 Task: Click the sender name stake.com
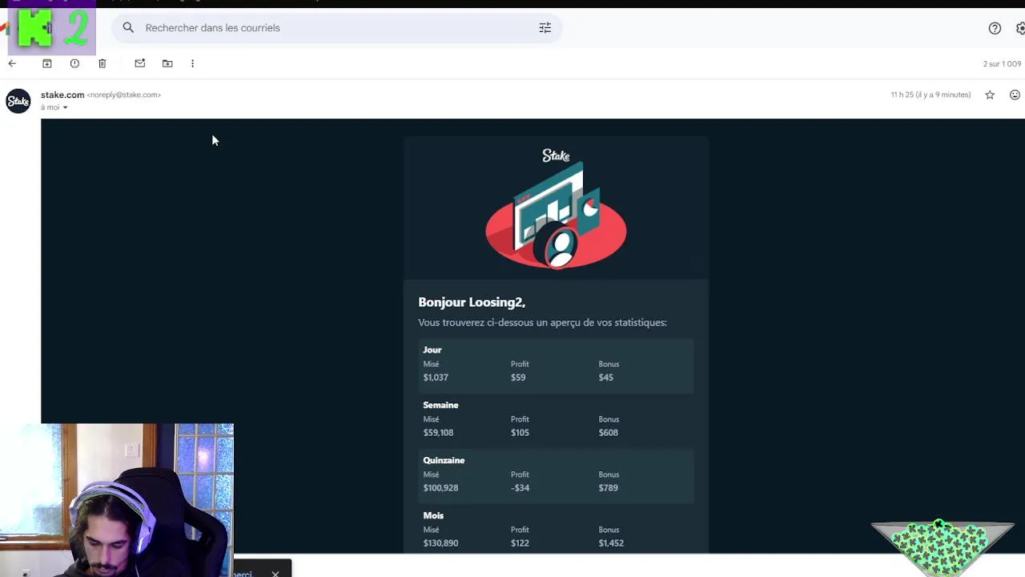click(62, 95)
